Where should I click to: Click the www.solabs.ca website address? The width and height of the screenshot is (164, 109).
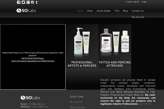(40, 107)
